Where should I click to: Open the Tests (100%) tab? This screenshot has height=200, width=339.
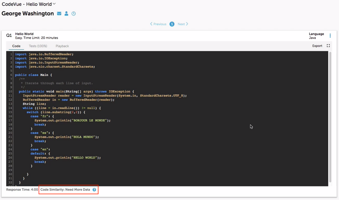pos(38,46)
